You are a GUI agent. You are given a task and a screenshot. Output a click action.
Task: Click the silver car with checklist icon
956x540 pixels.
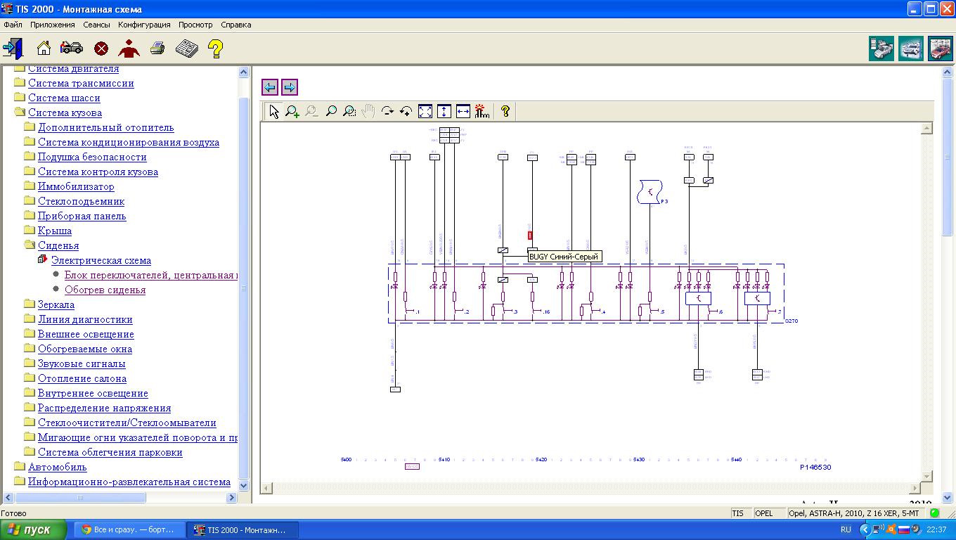(x=881, y=49)
